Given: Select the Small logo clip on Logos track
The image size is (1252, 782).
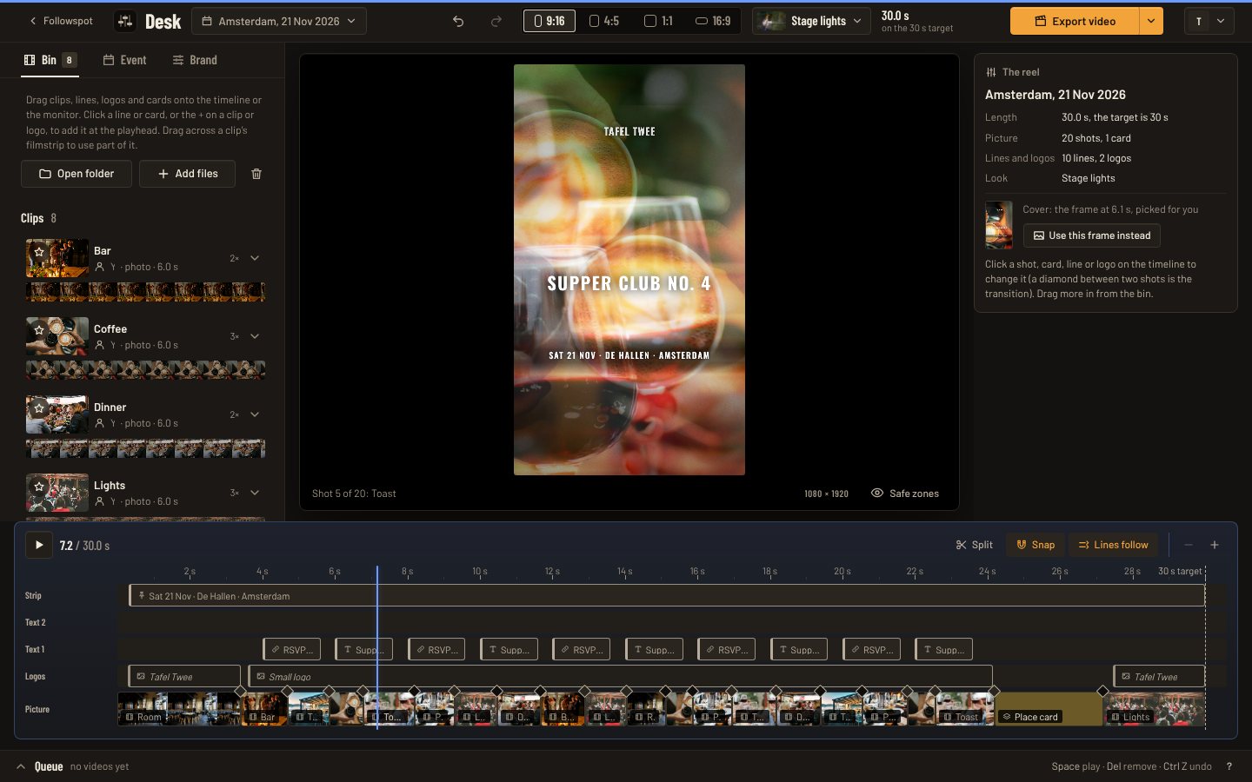Looking at the screenshot, I should pos(620,676).
